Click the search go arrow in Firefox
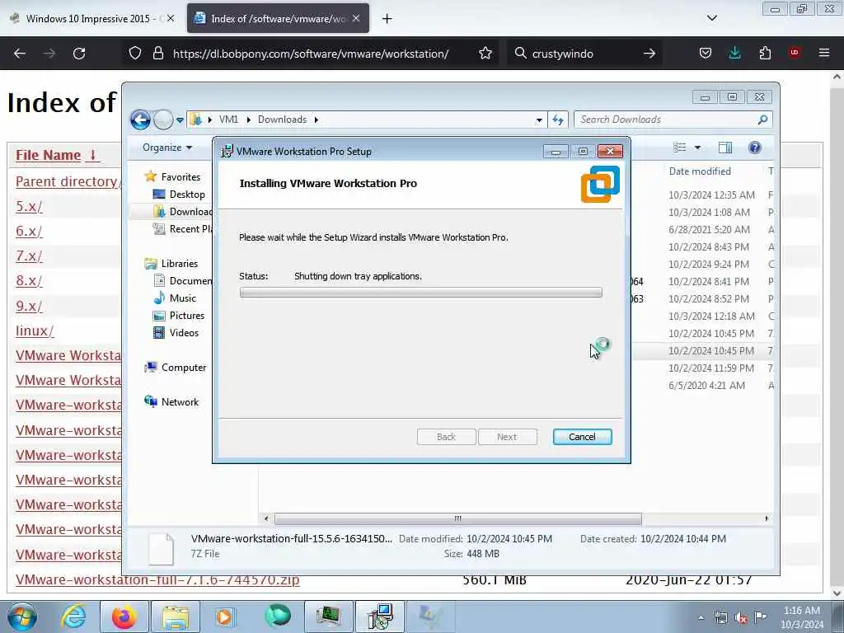Screen dimensions: 844x633 coord(649,54)
